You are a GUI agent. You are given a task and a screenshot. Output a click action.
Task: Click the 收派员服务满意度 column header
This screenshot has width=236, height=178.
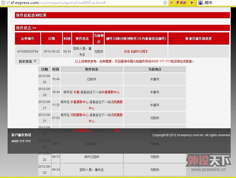[x=198, y=39]
